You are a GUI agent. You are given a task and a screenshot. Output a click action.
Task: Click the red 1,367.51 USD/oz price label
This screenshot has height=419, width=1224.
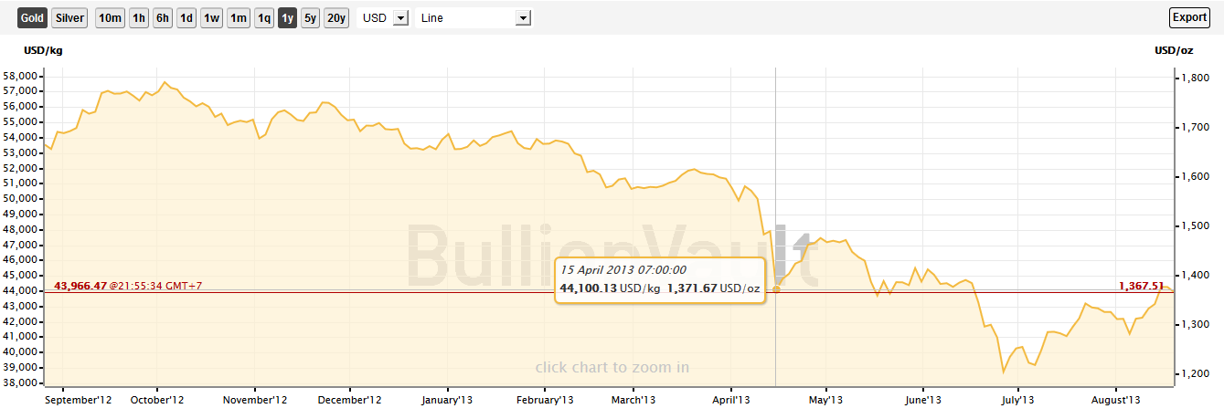point(1141,286)
